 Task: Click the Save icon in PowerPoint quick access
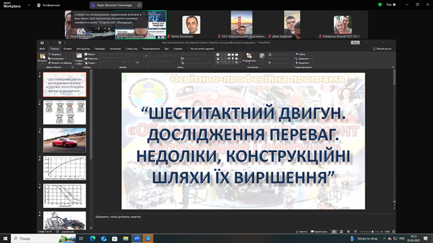coord(42,42)
